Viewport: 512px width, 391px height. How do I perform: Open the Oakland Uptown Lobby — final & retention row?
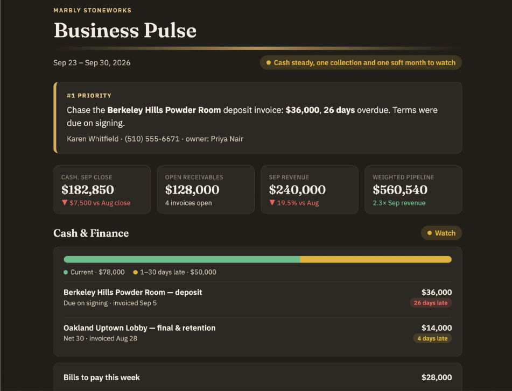pyautogui.click(x=258, y=333)
